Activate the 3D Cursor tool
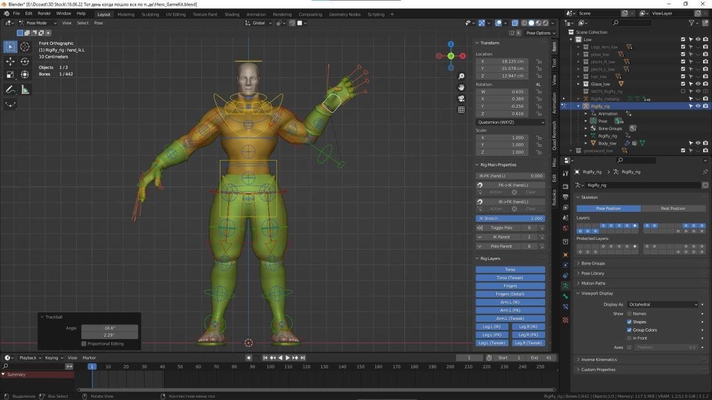Screen dimensions: 712x400 [x=25, y=47]
